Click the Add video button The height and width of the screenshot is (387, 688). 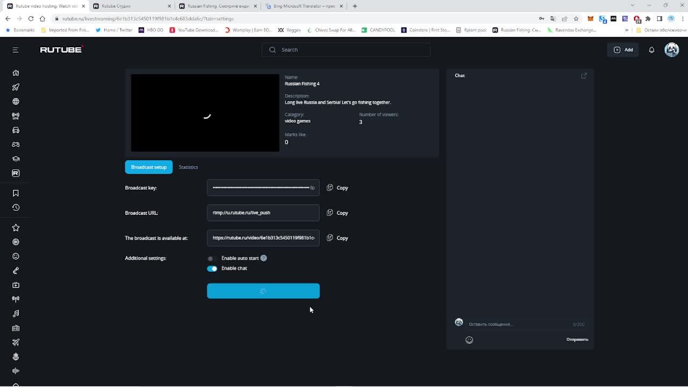coord(623,49)
